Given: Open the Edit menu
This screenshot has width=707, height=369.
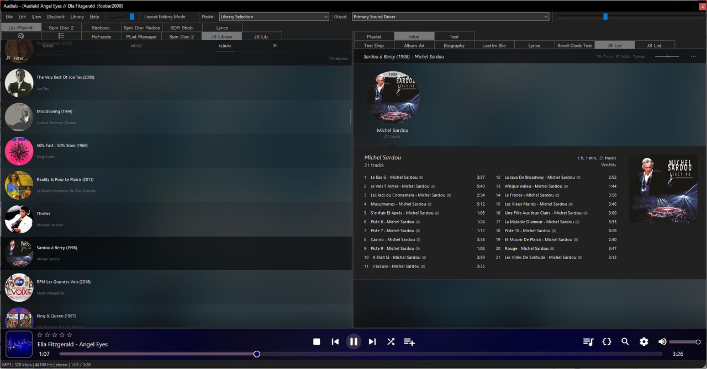Looking at the screenshot, I should point(22,17).
